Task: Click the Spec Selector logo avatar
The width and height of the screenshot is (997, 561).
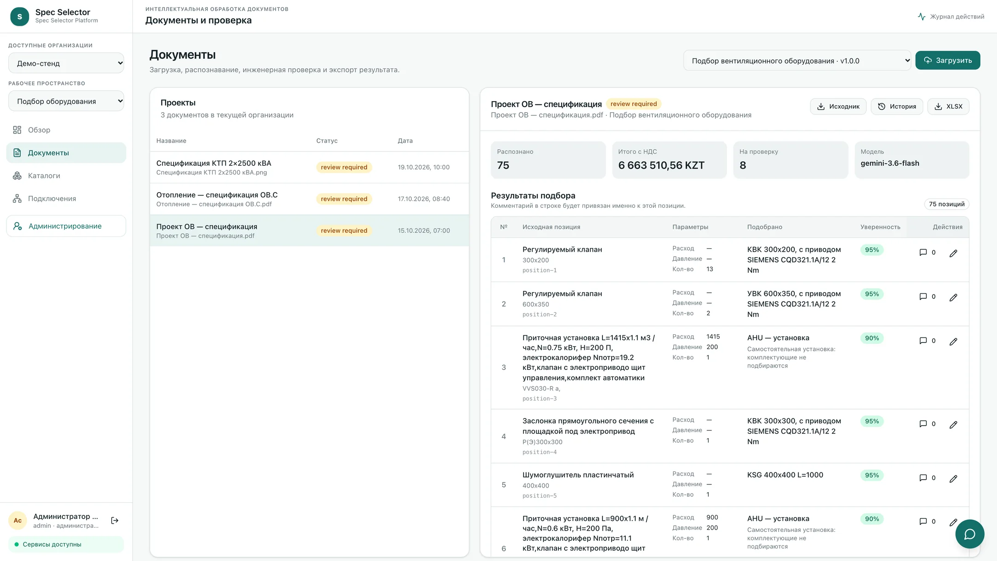Action: point(19,17)
